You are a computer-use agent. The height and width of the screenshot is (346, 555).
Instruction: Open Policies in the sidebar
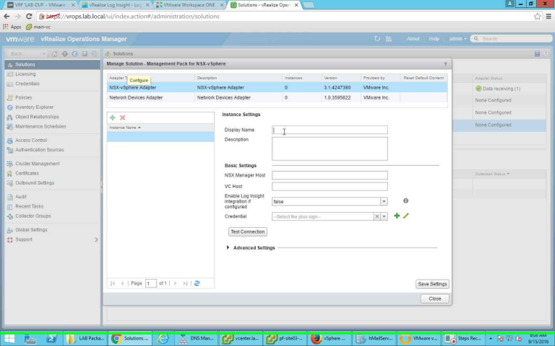tap(23, 97)
